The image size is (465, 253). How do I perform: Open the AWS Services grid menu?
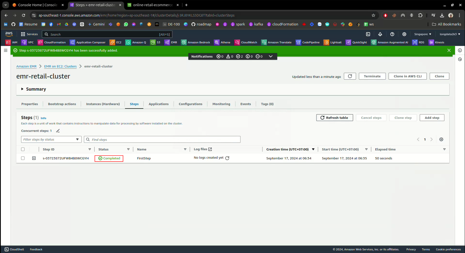(x=29, y=34)
